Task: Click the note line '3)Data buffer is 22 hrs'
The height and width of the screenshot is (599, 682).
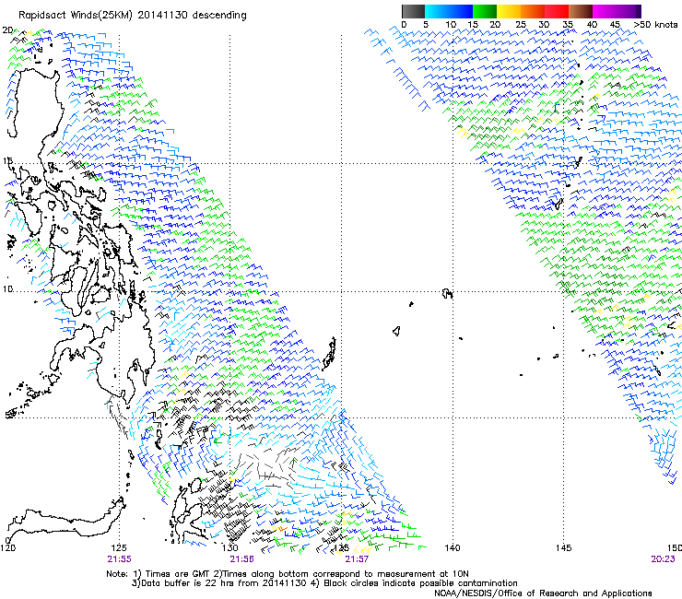Action: coord(324,583)
